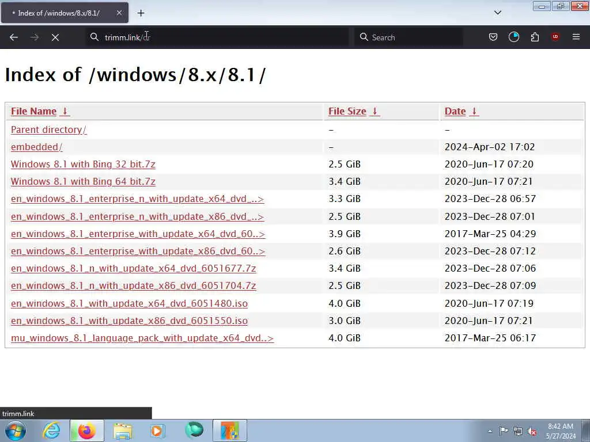Download en_windows_8.1_n_with_update_x86_dvd_6051704.7z
Viewport: 590px width, 442px height.
134,286
